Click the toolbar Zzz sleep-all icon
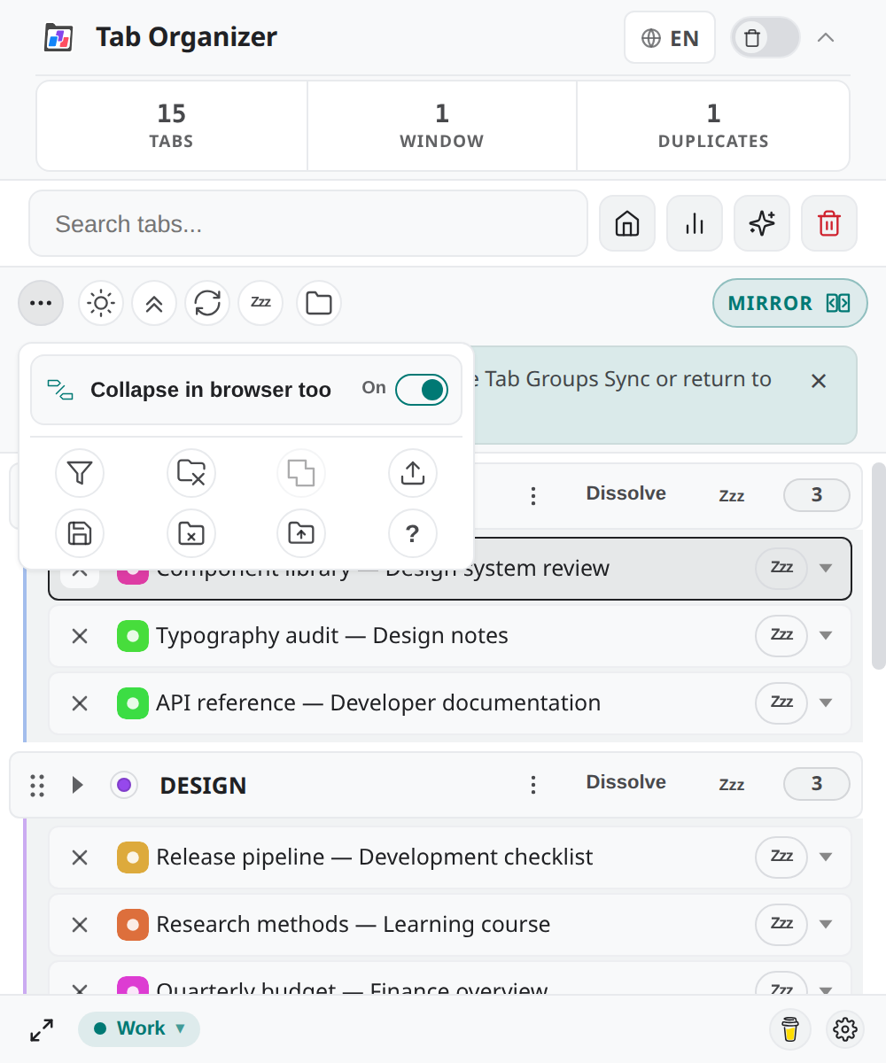The height and width of the screenshot is (1063, 886). [260, 304]
